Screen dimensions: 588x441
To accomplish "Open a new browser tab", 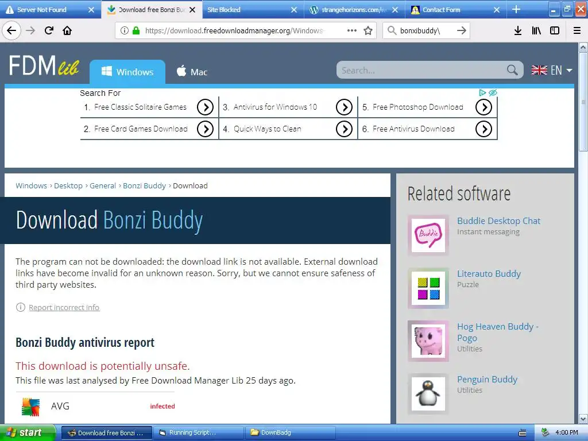I will (x=516, y=9).
